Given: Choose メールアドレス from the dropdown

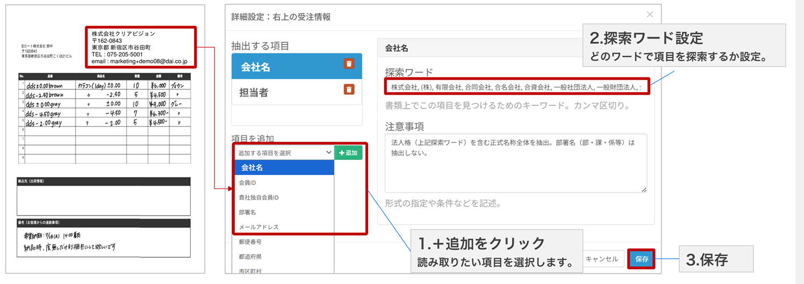Looking at the screenshot, I should (x=284, y=227).
